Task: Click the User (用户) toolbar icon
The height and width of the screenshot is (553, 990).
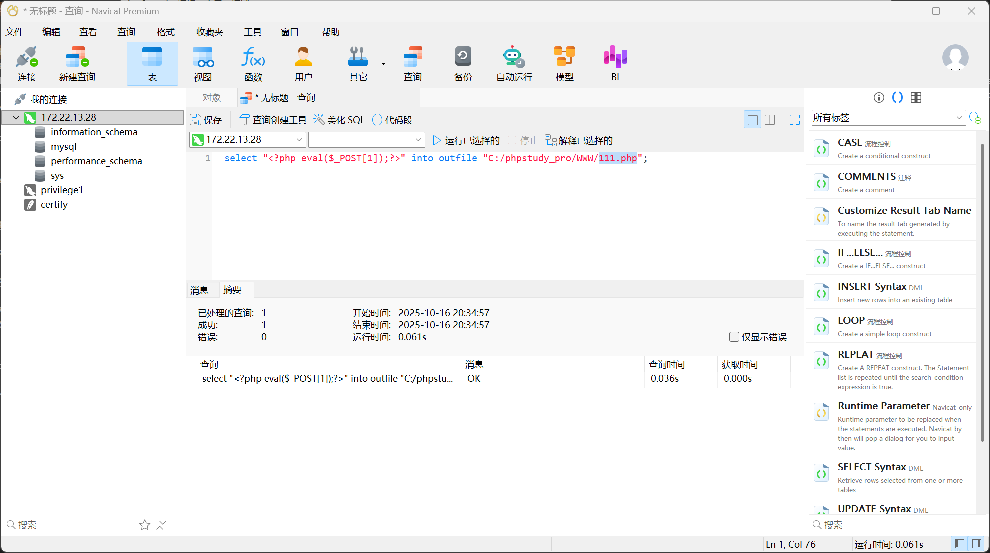Action: (303, 63)
